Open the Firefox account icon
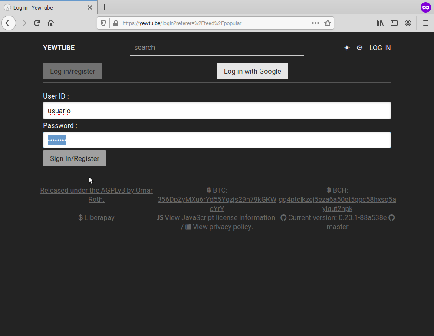The image size is (434, 336). (x=408, y=23)
